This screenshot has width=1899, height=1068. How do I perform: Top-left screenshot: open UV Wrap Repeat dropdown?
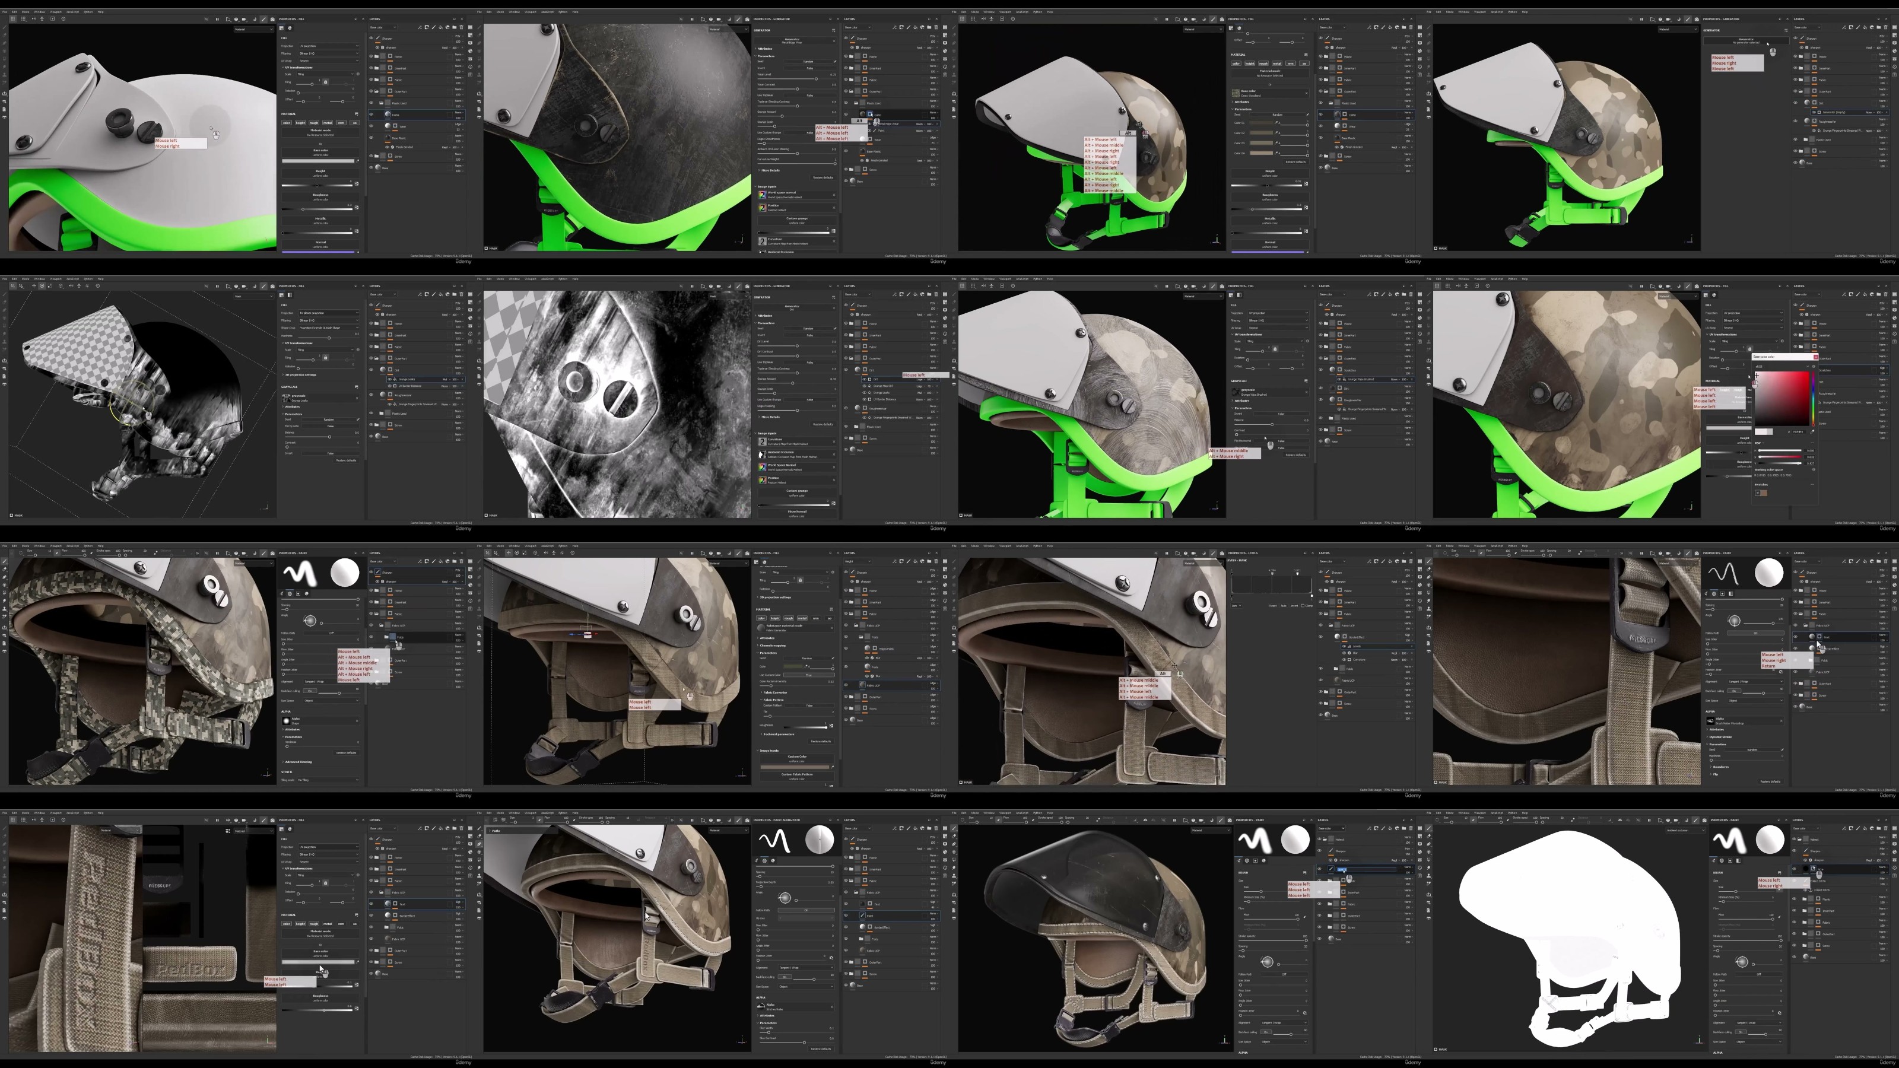(x=329, y=61)
